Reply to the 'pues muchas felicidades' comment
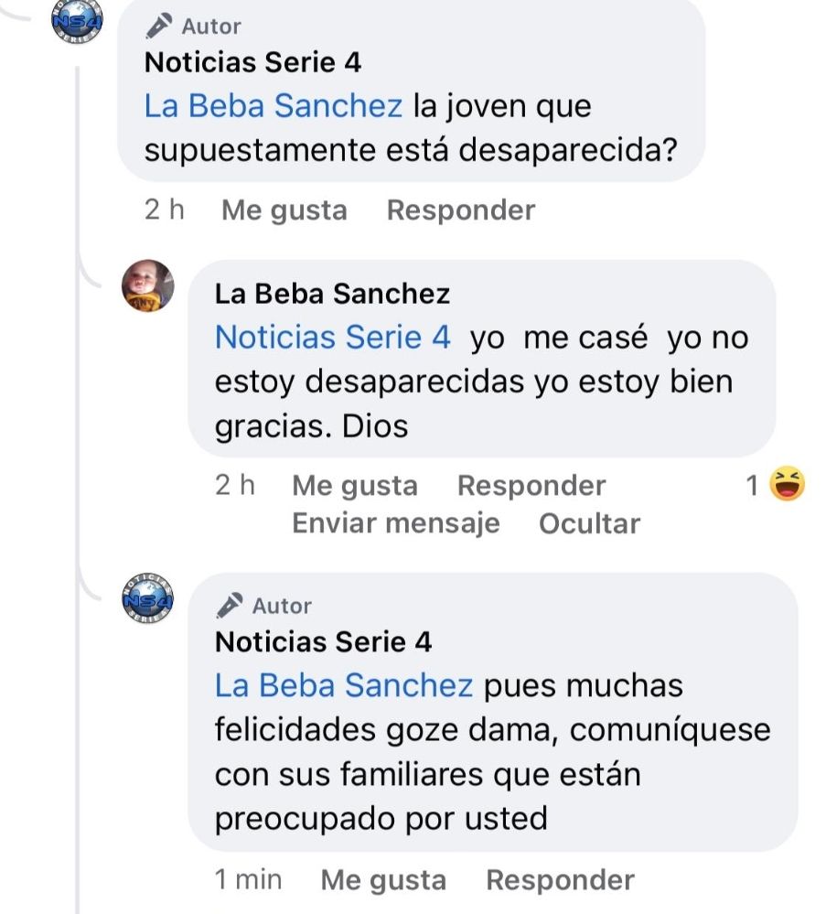 560,880
